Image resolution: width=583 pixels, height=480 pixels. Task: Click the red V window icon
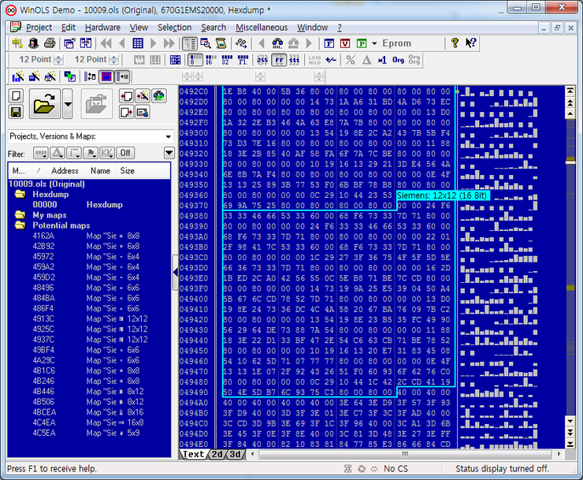pos(345,43)
